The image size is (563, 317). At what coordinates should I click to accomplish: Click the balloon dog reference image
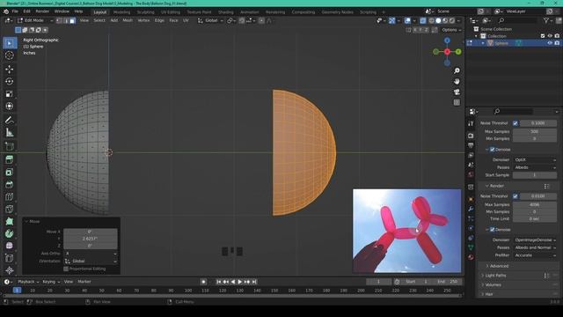coord(406,231)
